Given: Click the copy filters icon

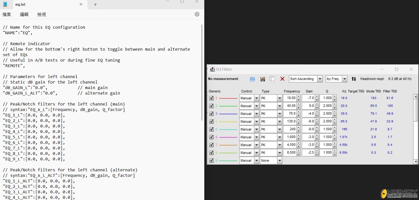Looking at the screenshot, I should point(272,79).
